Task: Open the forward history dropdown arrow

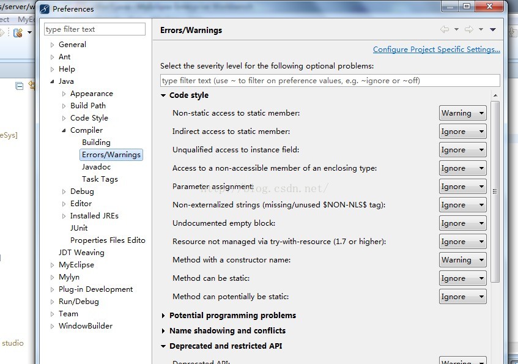Action: point(481,29)
